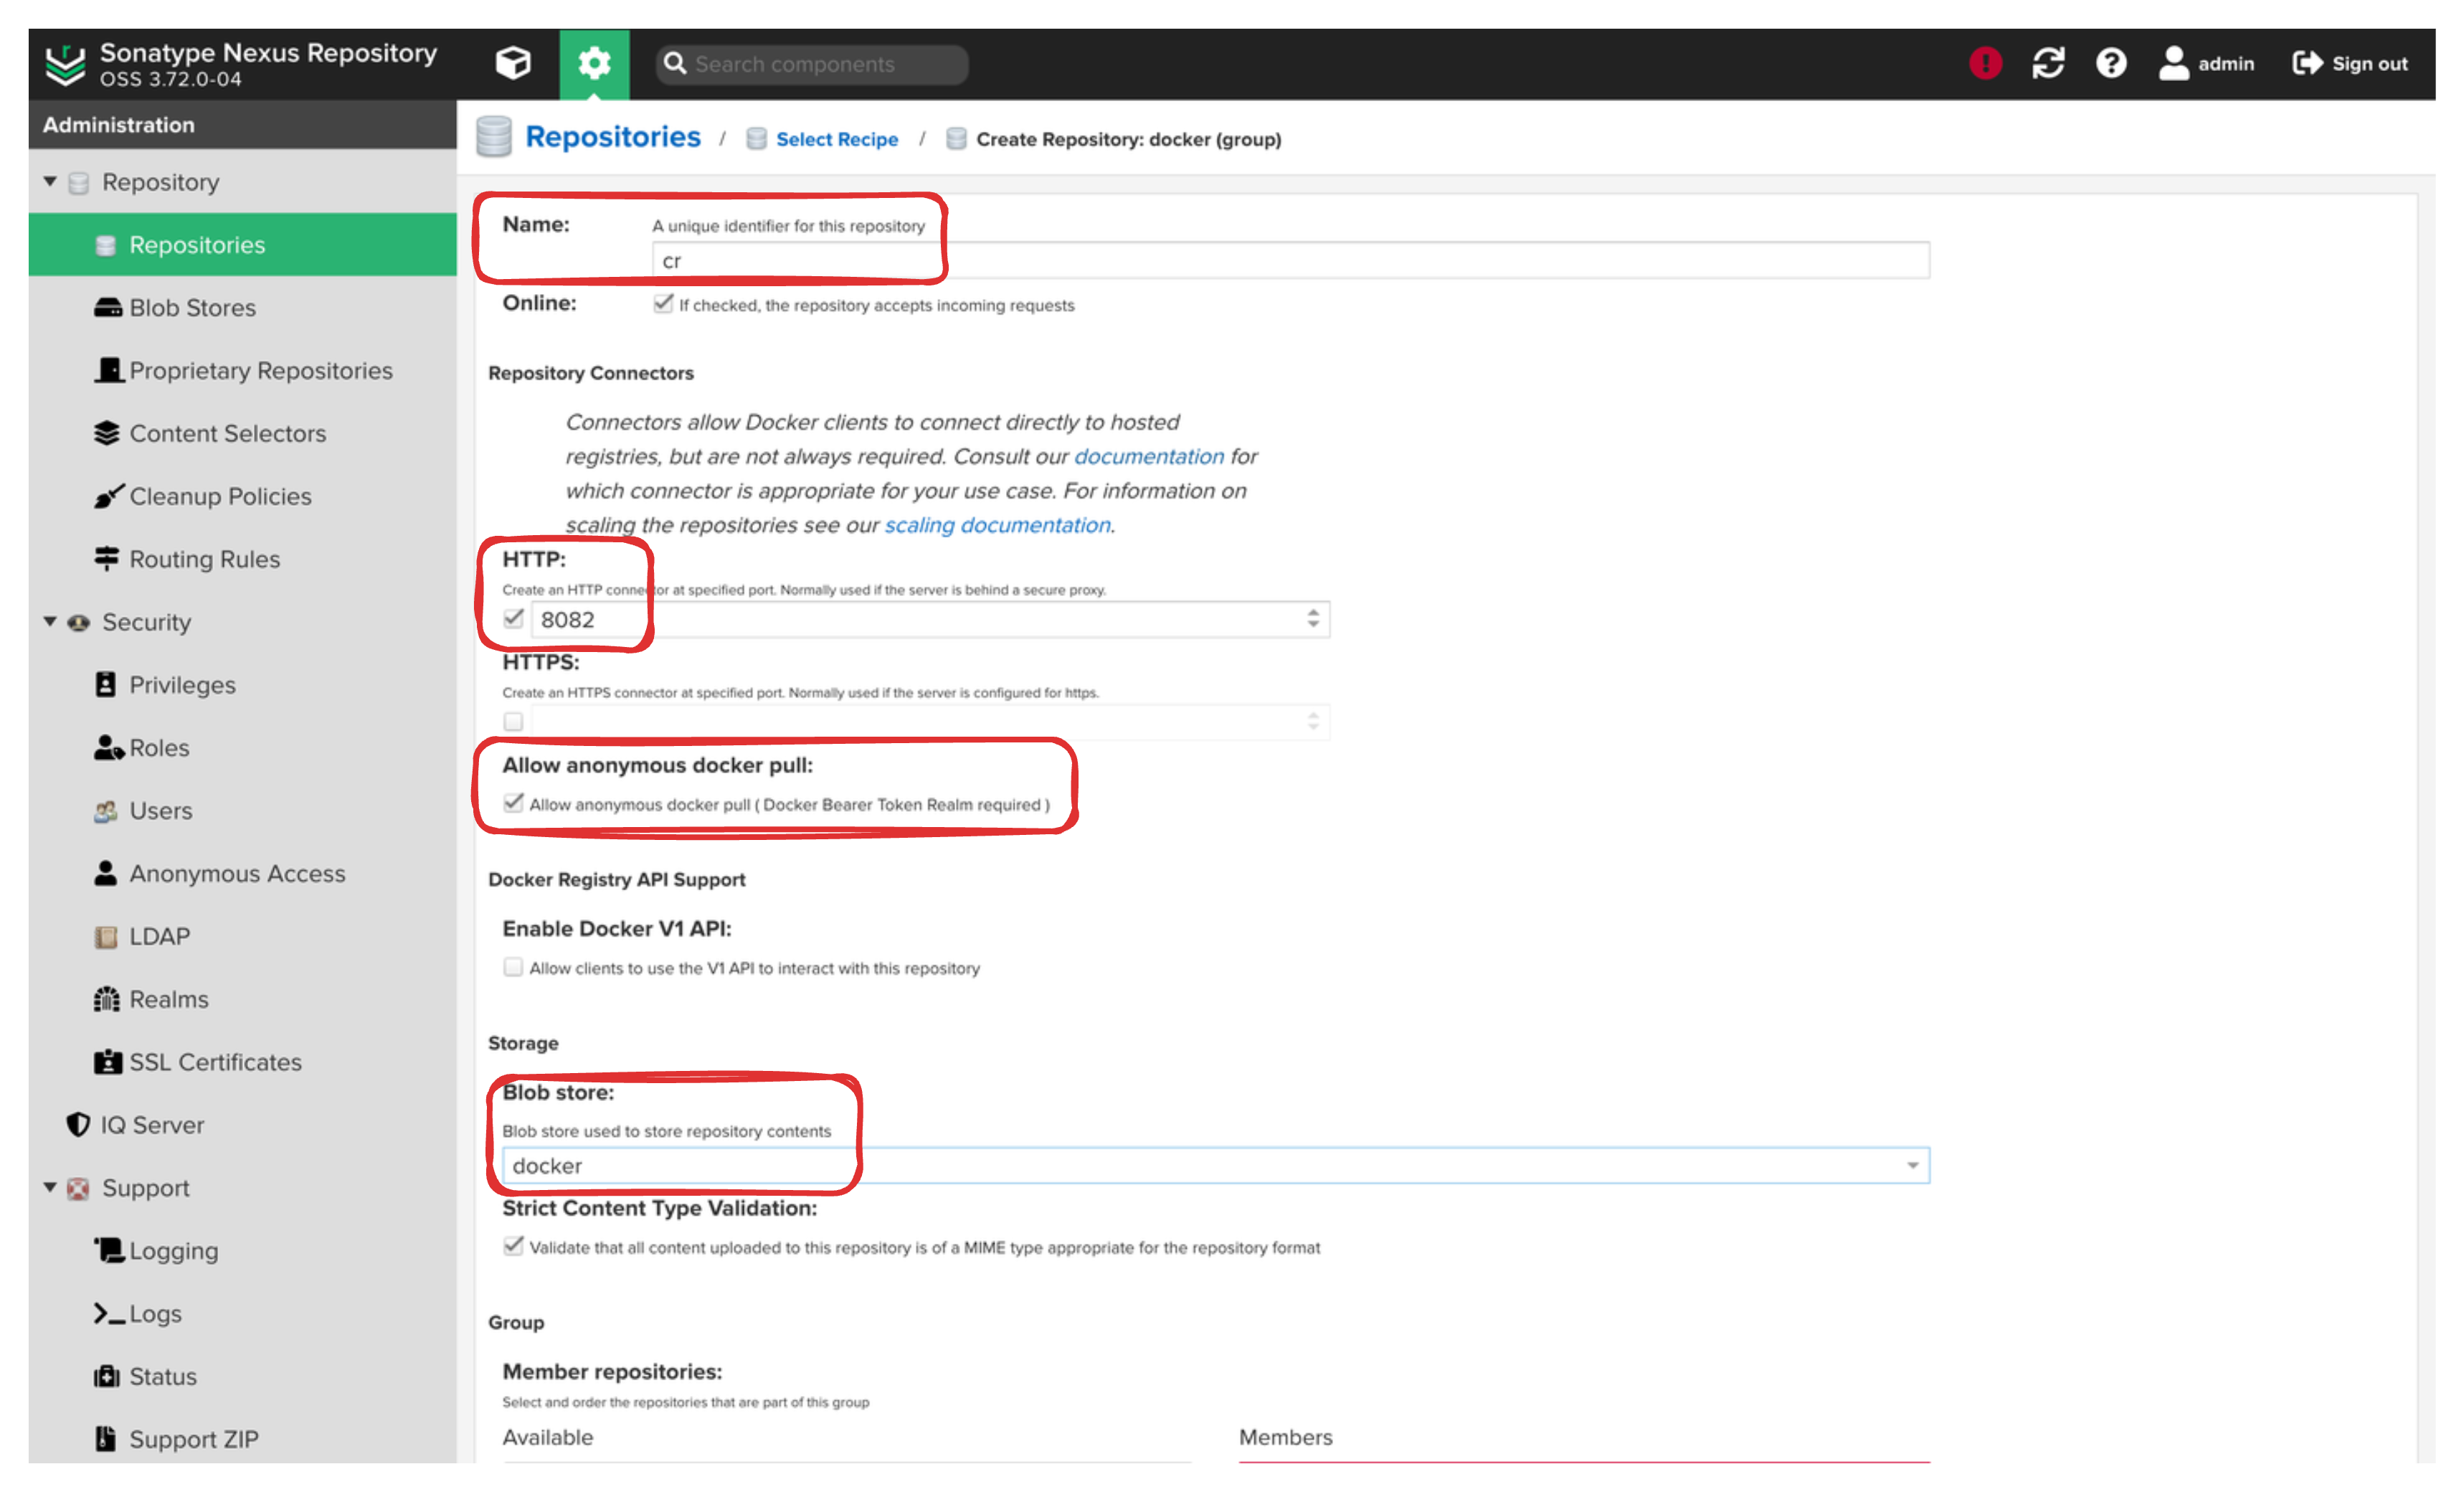This screenshot has width=2464, height=1492.
Task: Select Repositories in the sidebar
Action: coord(242,245)
